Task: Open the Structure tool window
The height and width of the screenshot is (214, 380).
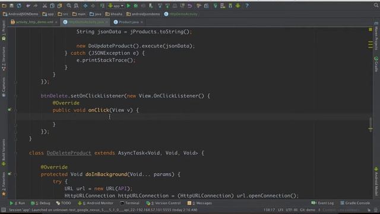Action: click(x=4, y=59)
